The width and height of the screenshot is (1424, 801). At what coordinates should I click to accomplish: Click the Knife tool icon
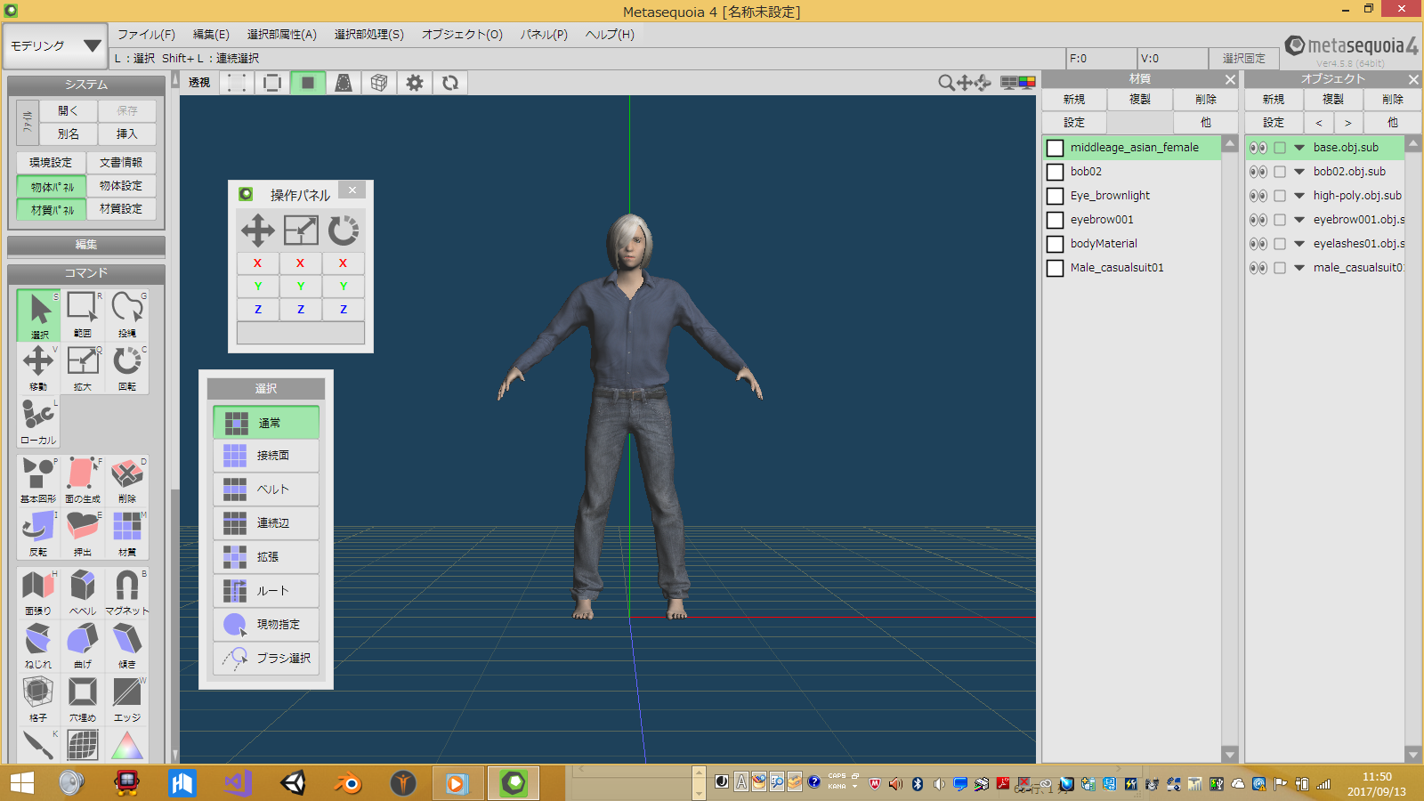pyautogui.click(x=38, y=744)
